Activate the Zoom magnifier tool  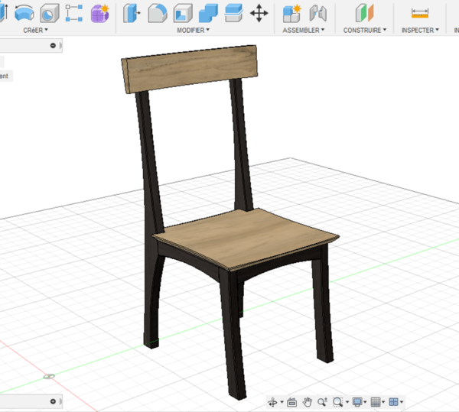322,402
